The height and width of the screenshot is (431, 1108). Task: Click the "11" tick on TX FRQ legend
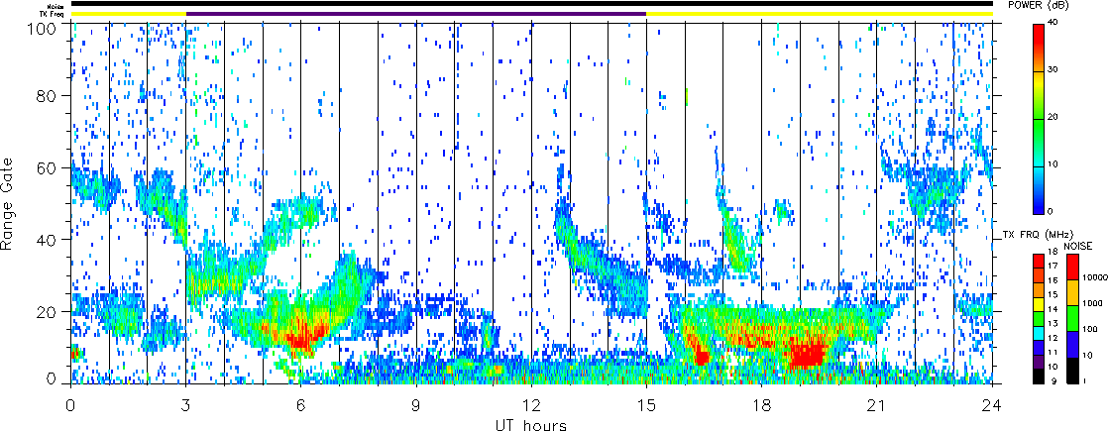coord(1053,351)
